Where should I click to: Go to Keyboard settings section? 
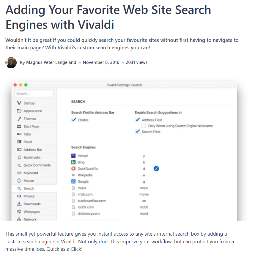31,173
